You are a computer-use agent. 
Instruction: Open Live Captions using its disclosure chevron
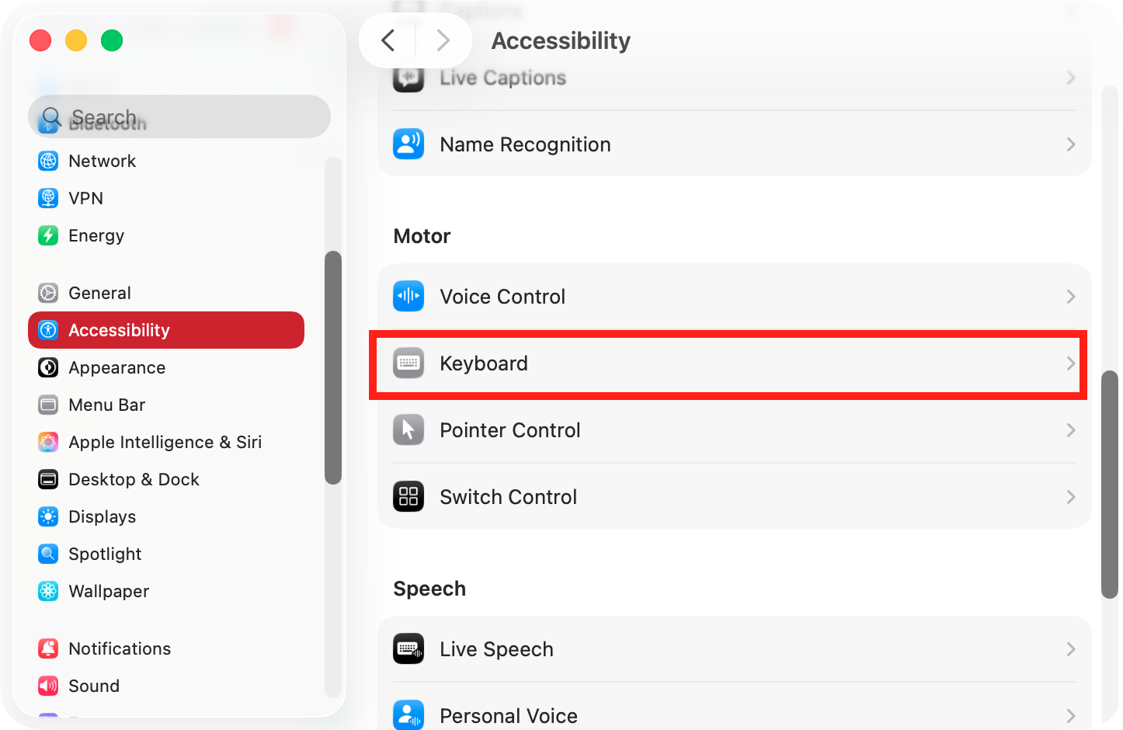[1071, 78]
